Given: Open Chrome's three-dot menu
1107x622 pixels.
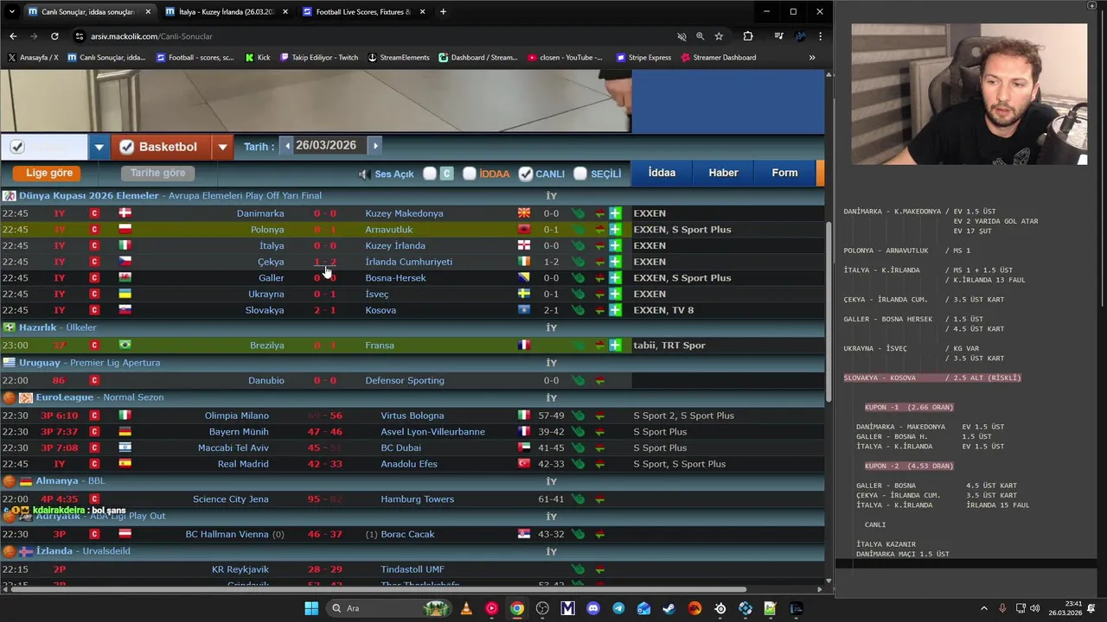Looking at the screenshot, I should [820, 36].
